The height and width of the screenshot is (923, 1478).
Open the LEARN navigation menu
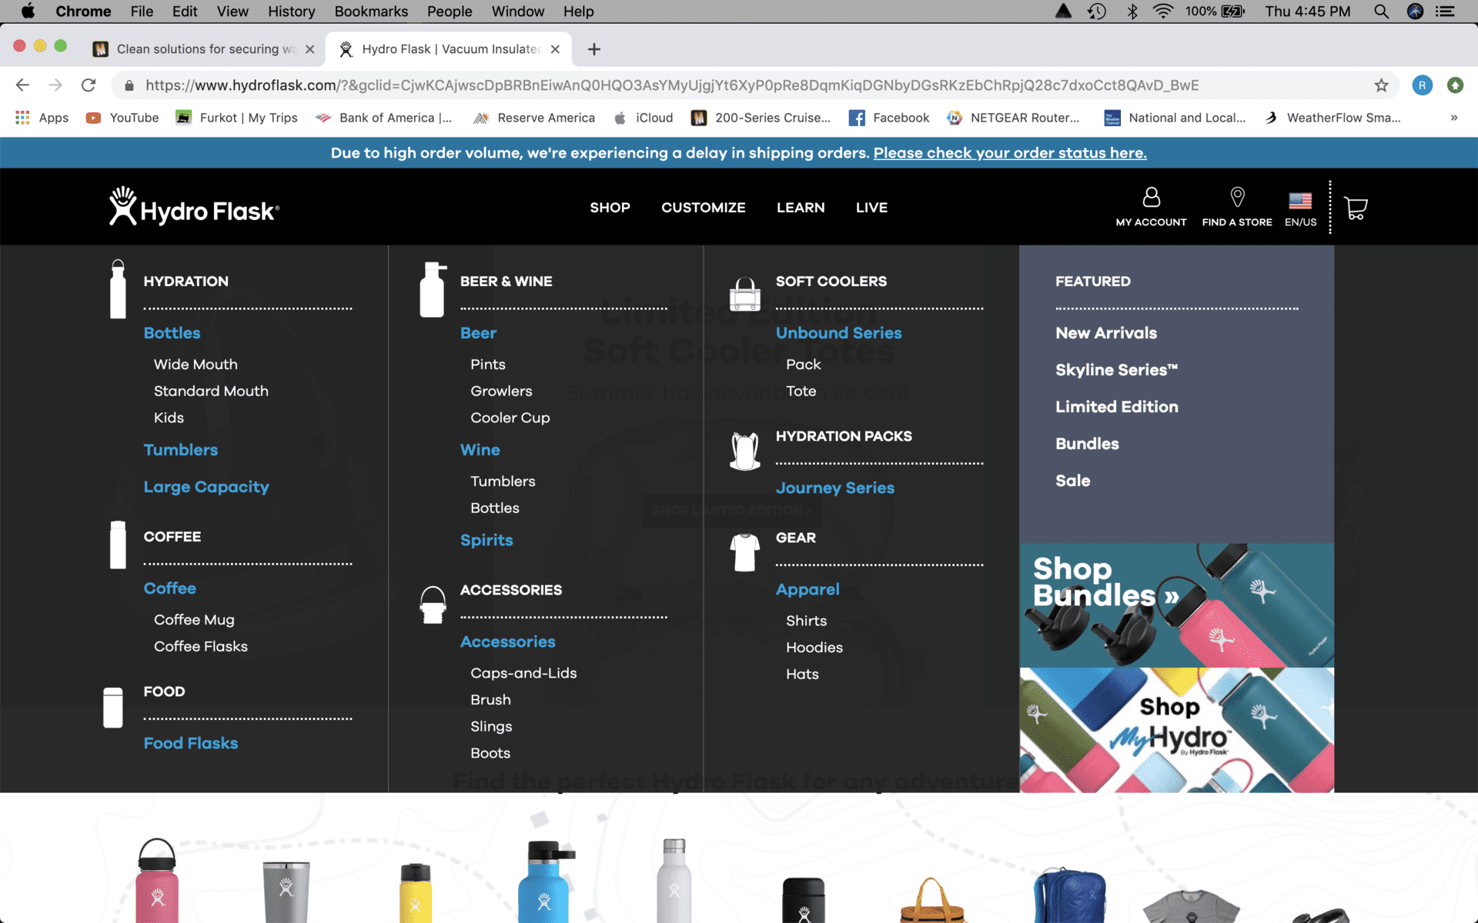801,208
